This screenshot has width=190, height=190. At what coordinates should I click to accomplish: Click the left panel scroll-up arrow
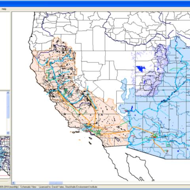[8, 93]
